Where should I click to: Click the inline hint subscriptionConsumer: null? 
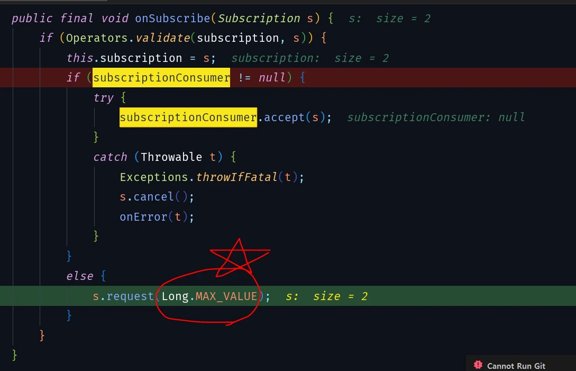(436, 117)
